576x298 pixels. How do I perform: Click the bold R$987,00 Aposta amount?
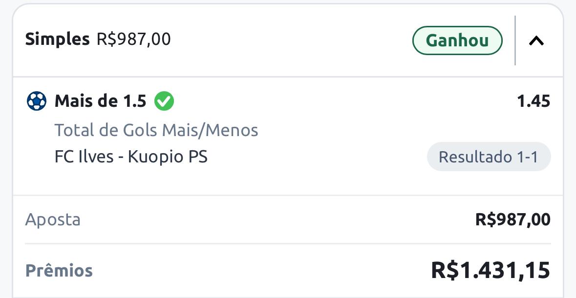(512, 219)
